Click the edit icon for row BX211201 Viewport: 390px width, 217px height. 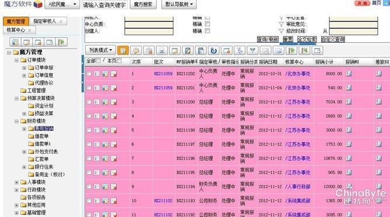coord(105,88)
